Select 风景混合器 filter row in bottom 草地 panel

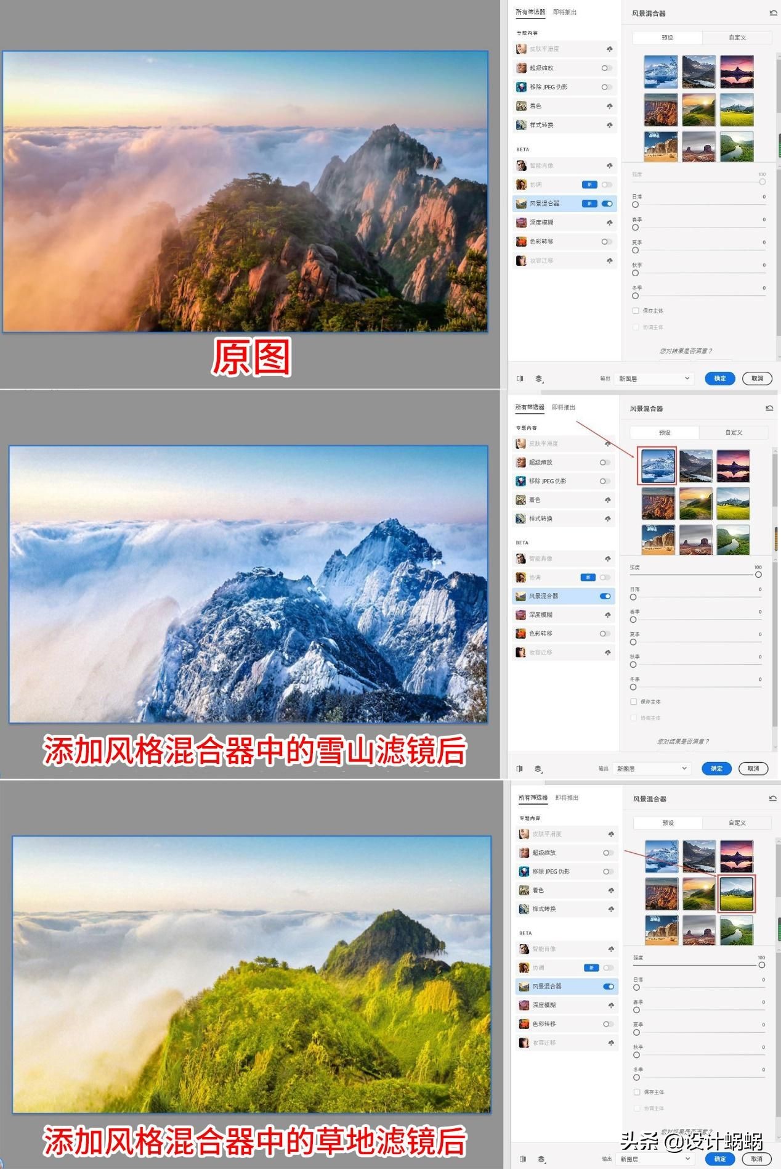click(566, 986)
